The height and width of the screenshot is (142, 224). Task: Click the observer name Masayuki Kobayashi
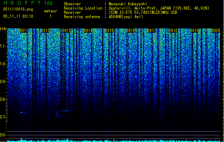pos(128,4)
